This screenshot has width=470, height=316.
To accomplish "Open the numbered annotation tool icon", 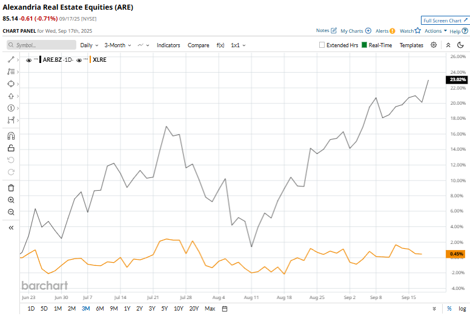I will tap(11, 108).
